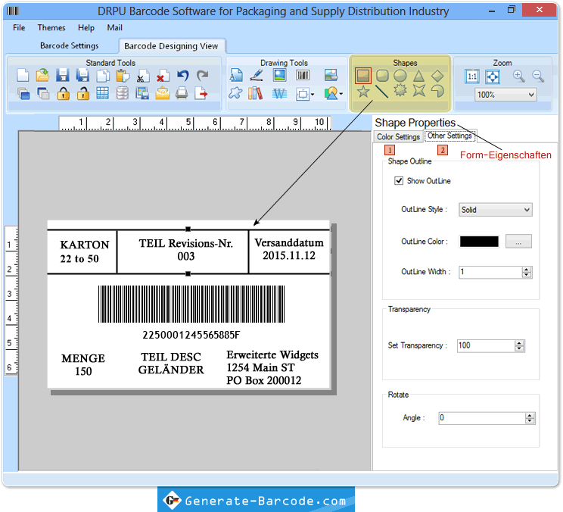Click the Save As icon
563x512 pixels.
click(82, 76)
